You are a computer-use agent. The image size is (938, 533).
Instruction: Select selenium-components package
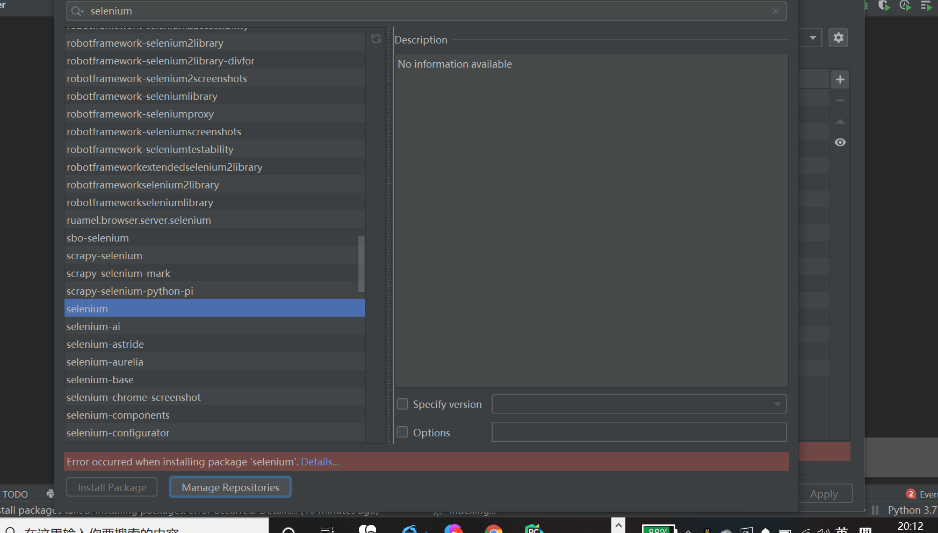click(x=215, y=414)
